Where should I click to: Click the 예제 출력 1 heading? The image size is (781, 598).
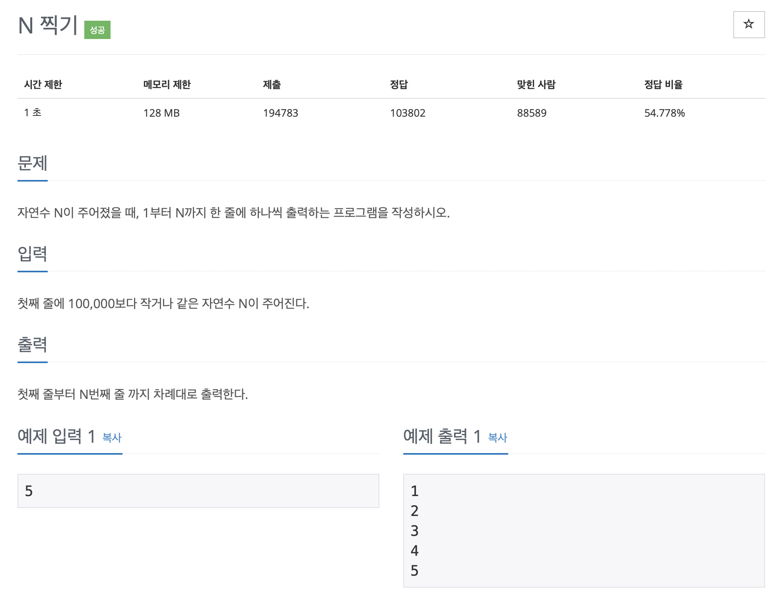click(x=442, y=436)
